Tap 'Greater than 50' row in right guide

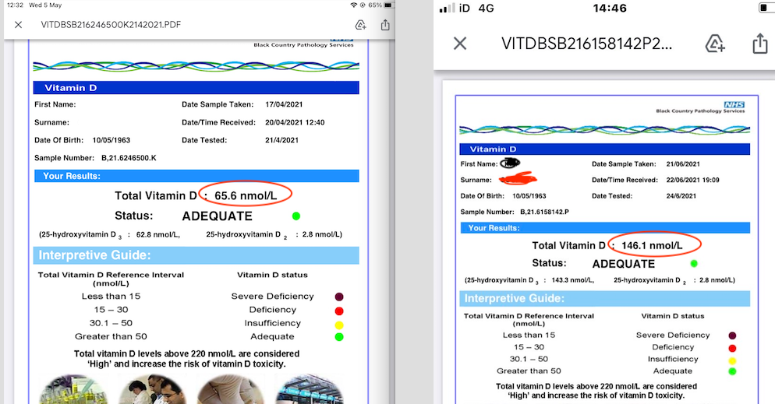click(x=529, y=371)
